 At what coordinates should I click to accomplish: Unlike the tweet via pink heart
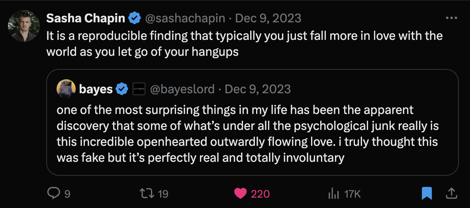pyautogui.click(x=240, y=194)
